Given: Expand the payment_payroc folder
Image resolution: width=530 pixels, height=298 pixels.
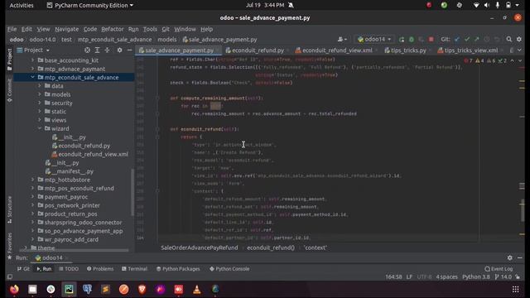Looking at the screenshot, I should (x=32, y=197).
